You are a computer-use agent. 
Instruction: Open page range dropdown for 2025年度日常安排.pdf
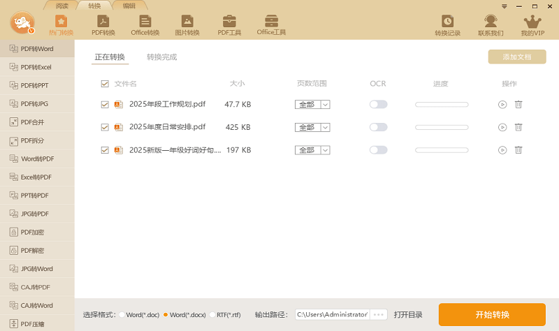click(x=325, y=127)
